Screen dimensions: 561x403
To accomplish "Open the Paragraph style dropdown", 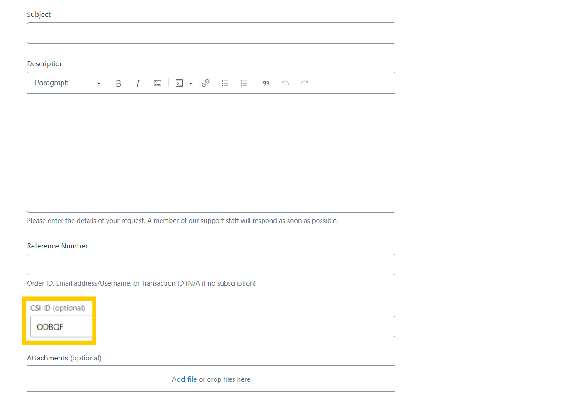I will click(x=68, y=83).
